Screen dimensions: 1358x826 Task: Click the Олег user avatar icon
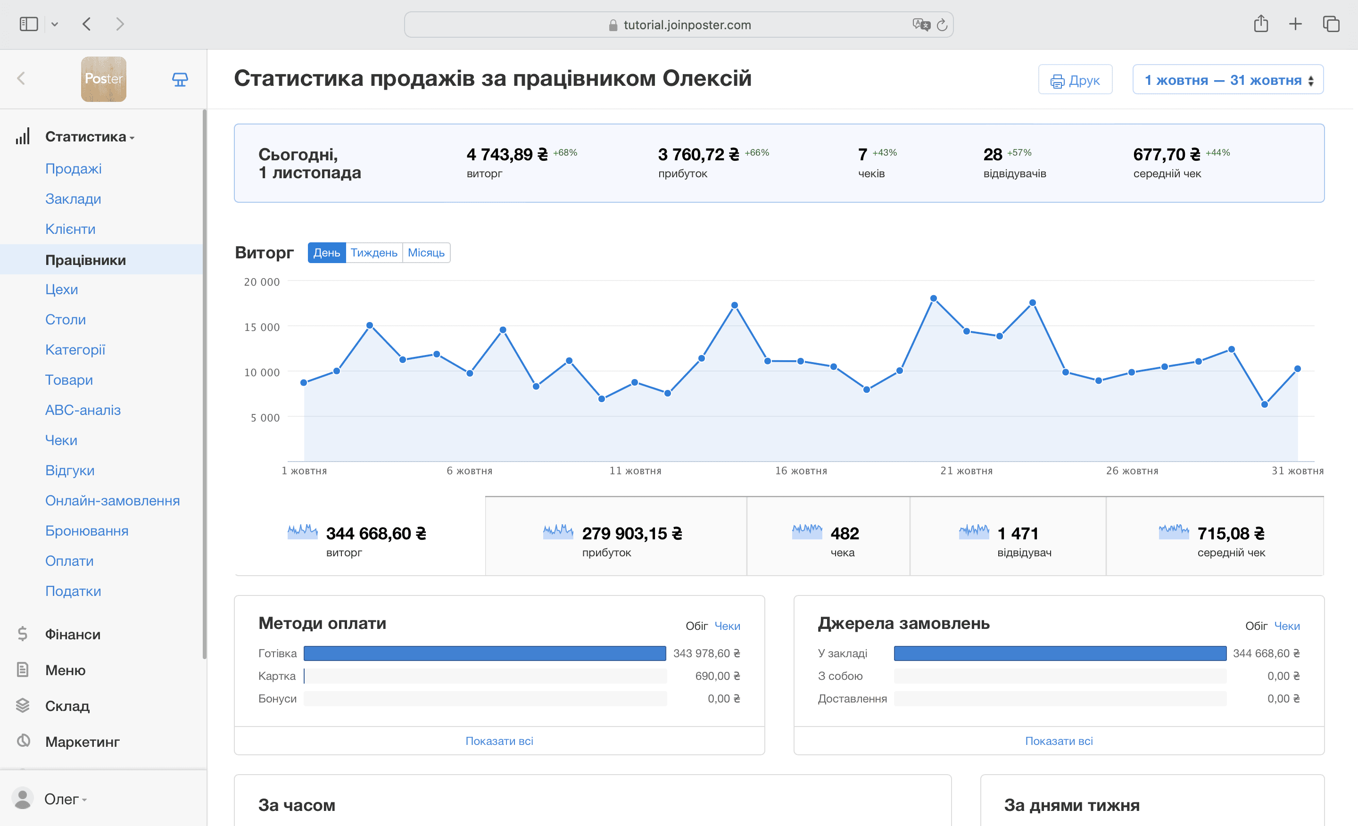(x=23, y=799)
